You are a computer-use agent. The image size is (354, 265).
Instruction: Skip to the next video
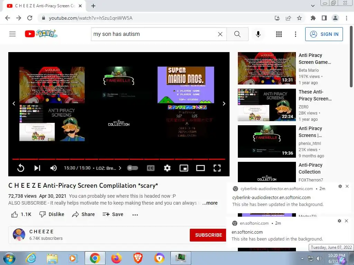pyautogui.click(x=37, y=168)
